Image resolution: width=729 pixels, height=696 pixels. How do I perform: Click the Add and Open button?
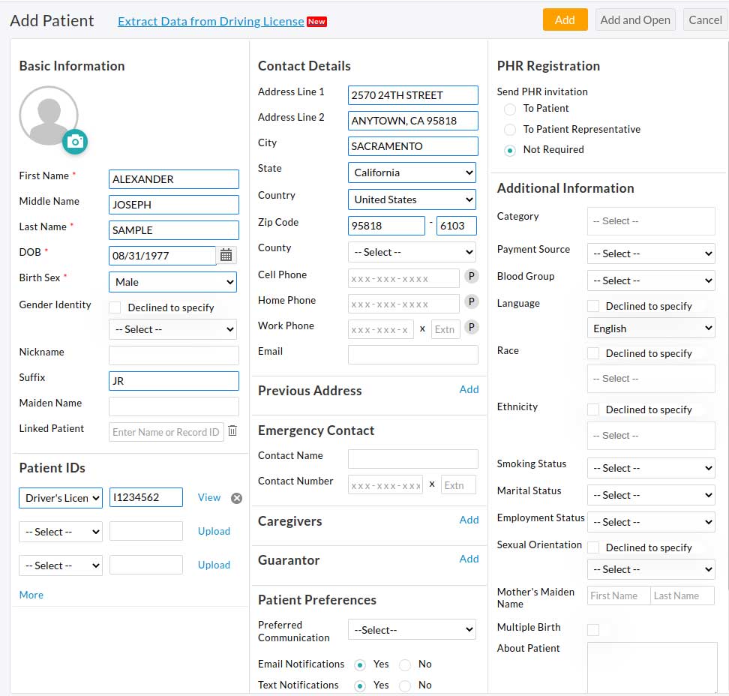pos(635,19)
